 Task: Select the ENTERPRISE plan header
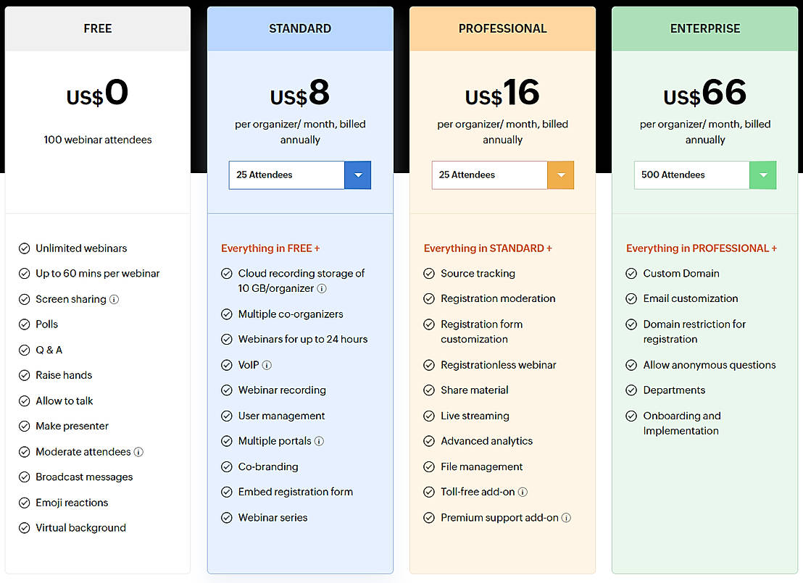[x=704, y=29]
